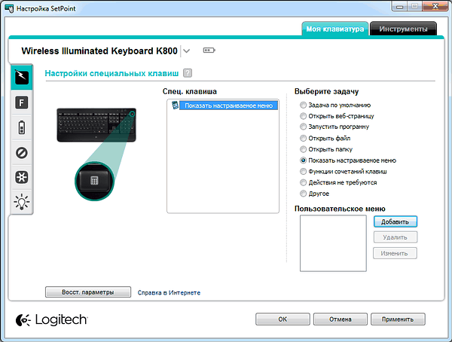
Task: Select Задача по умолчанию radio button
Action: (303, 105)
